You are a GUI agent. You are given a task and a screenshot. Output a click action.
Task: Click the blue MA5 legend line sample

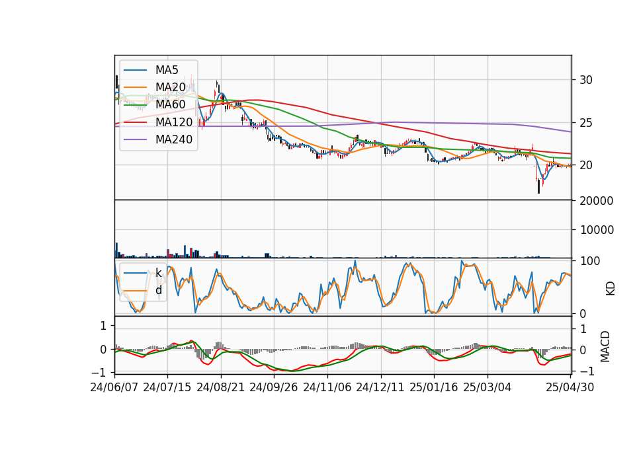pos(135,70)
